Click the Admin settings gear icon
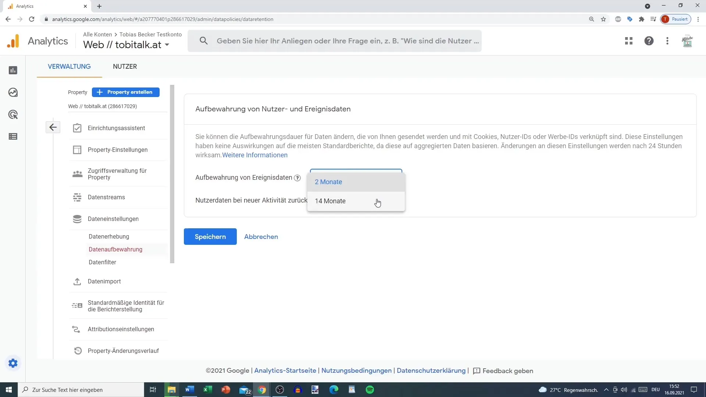 click(x=13, y=363)
